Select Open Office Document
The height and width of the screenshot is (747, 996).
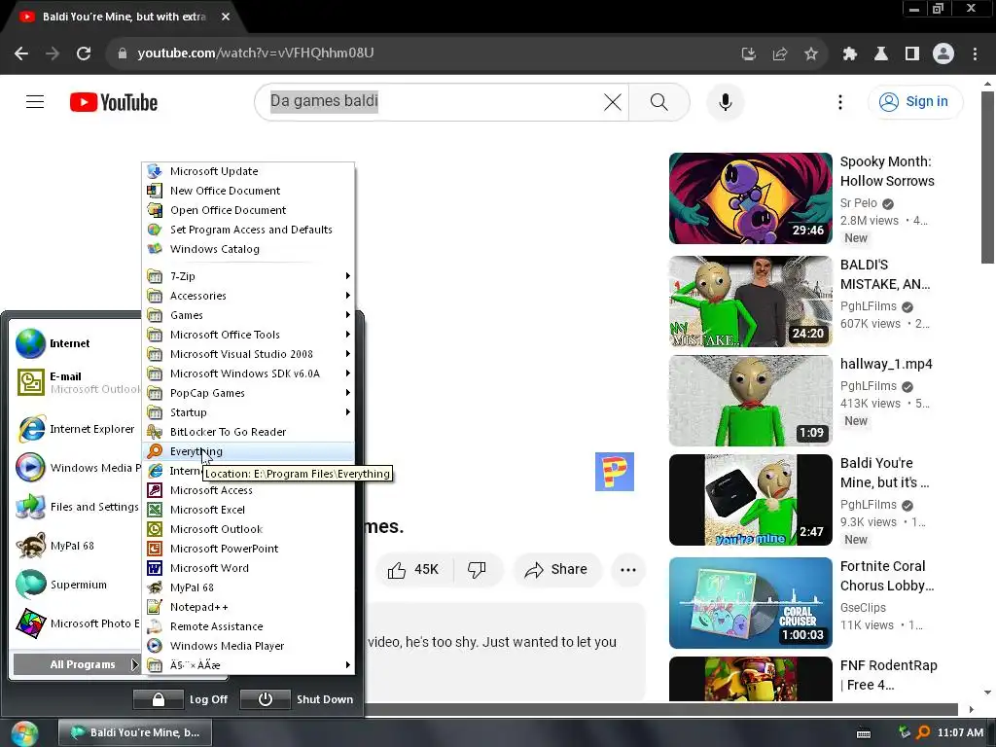pos(248,210)
